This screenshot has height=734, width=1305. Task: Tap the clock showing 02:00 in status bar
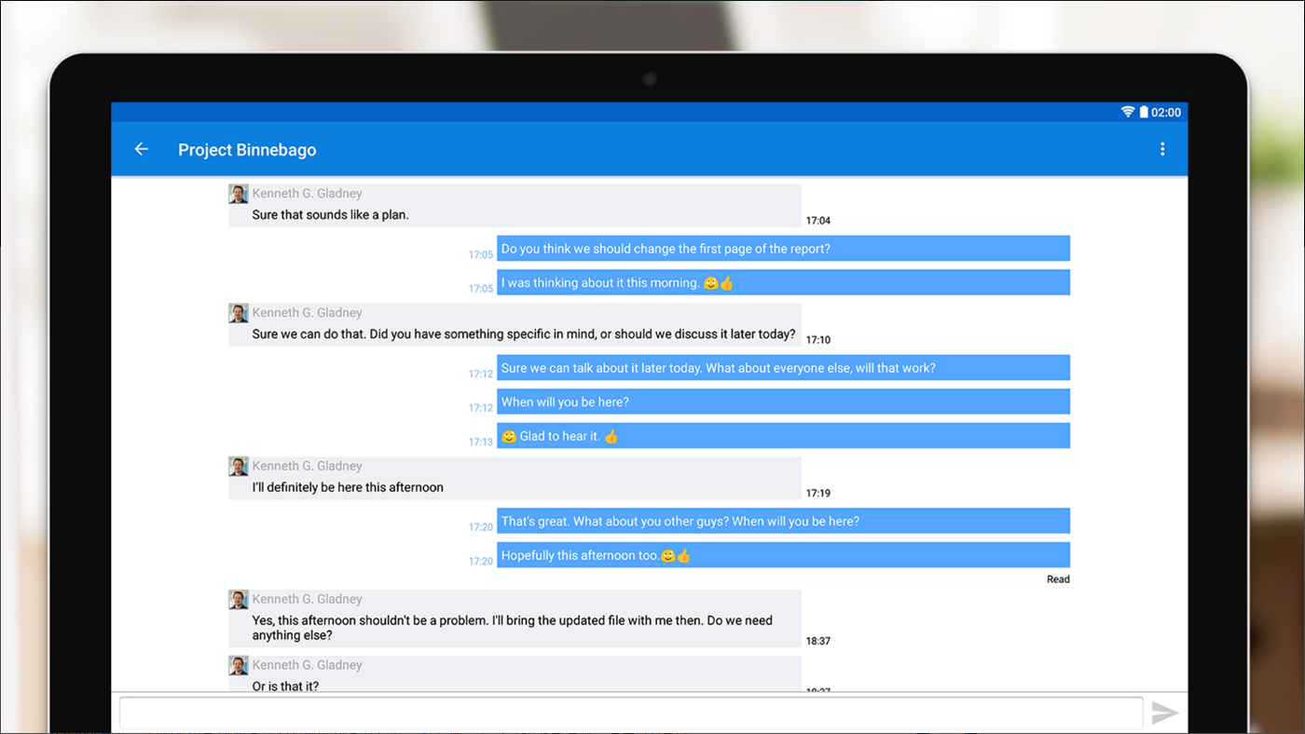(x=1167, y=111)
